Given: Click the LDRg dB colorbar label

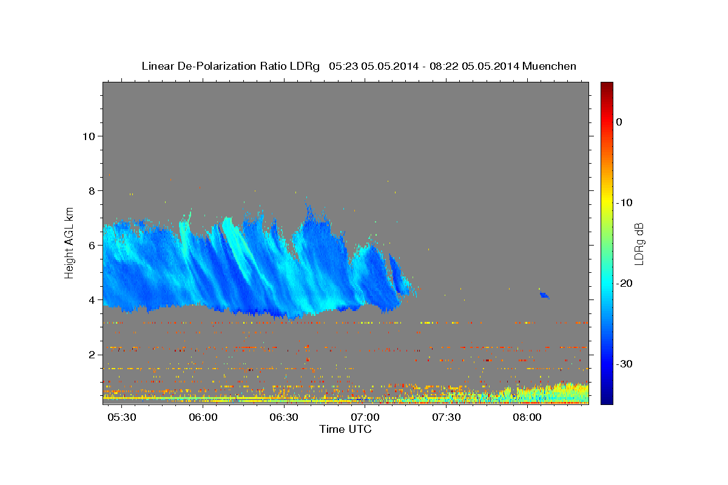Looking at the screenshot, I should (x=639, y=244).
